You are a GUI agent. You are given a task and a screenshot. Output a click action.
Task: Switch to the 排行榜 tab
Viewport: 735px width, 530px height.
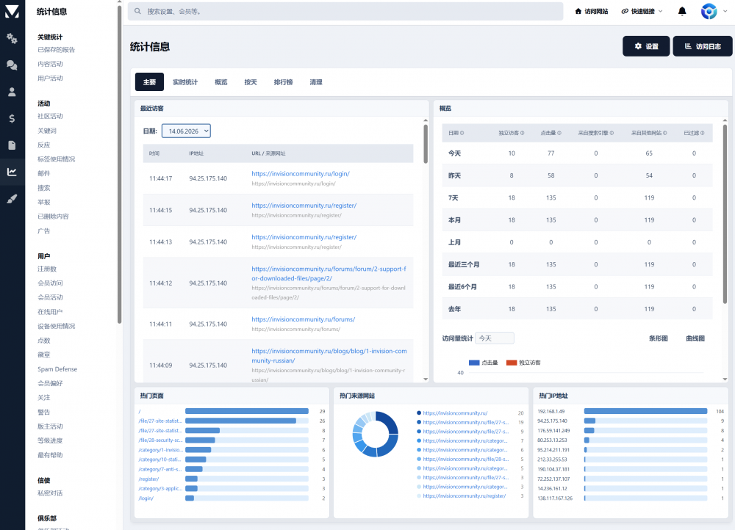click(x=283, y=82)
